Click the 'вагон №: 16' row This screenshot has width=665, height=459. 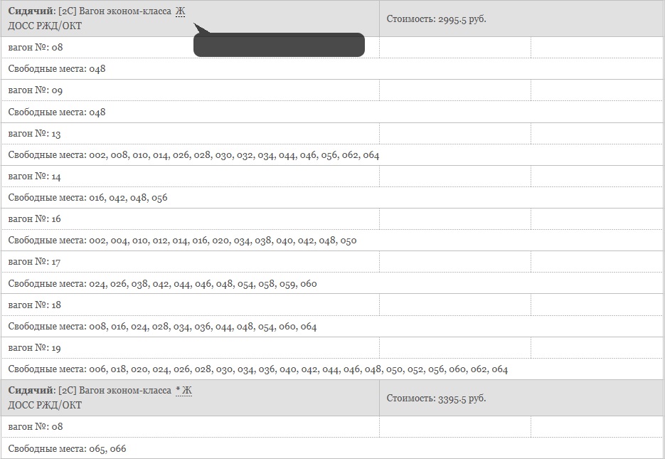click(x=333, y=219)
